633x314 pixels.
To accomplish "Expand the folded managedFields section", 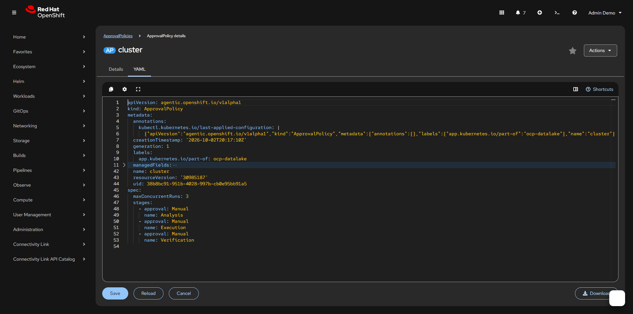I will (124, 165).
